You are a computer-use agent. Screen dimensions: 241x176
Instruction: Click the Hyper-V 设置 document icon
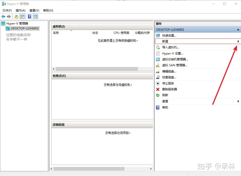158,54
